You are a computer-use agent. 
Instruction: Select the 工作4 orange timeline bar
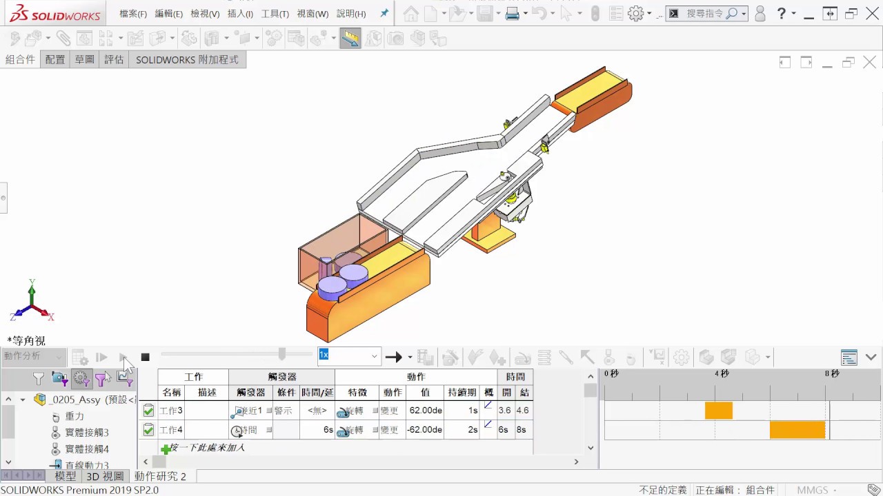coord(797,430)
